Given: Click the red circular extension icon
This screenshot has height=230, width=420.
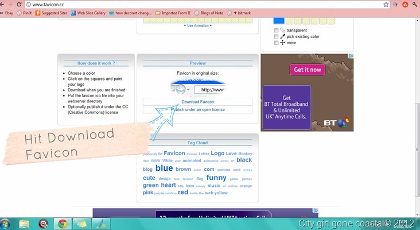Looking at the screenshot, I should pos(405,5).
